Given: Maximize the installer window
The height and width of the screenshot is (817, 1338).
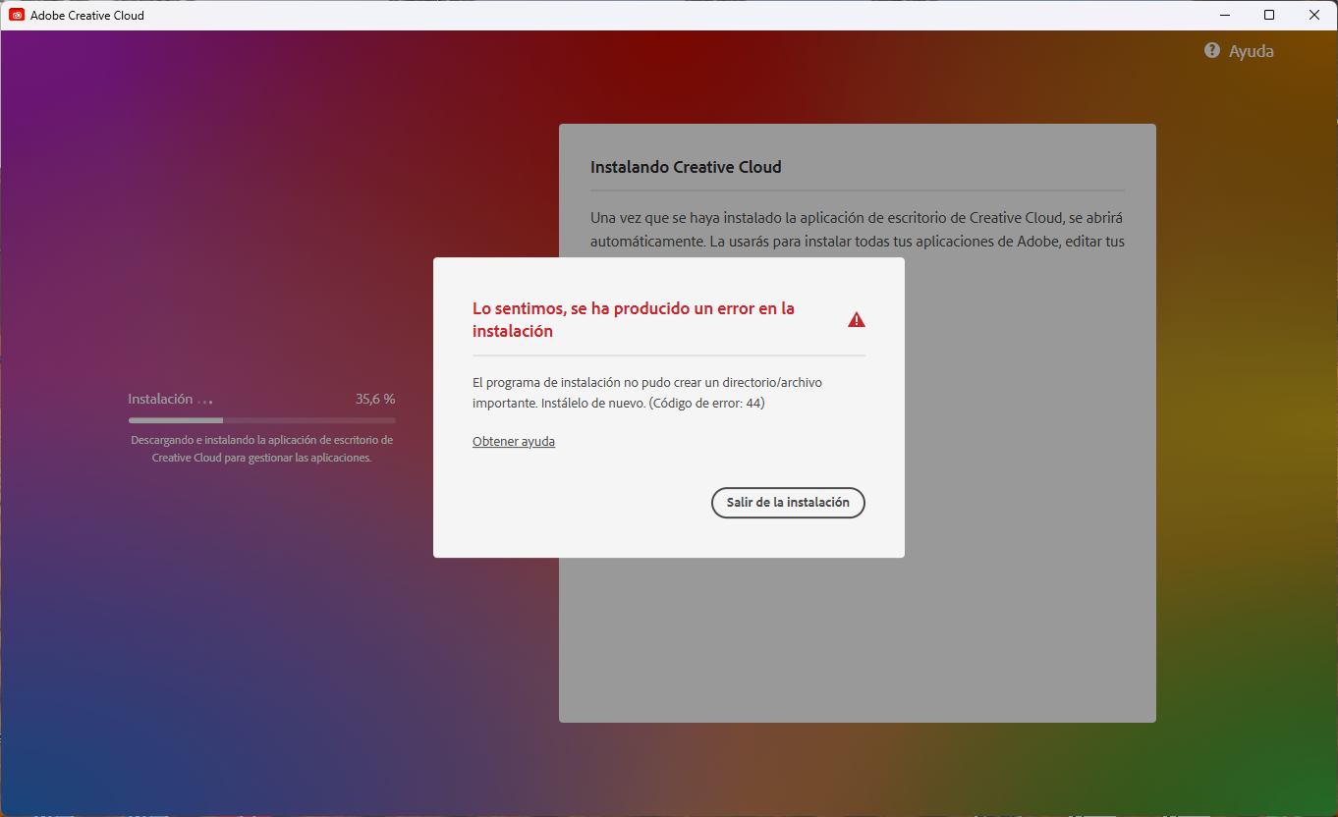Looking at the screenshot, I should (1268, 15).
